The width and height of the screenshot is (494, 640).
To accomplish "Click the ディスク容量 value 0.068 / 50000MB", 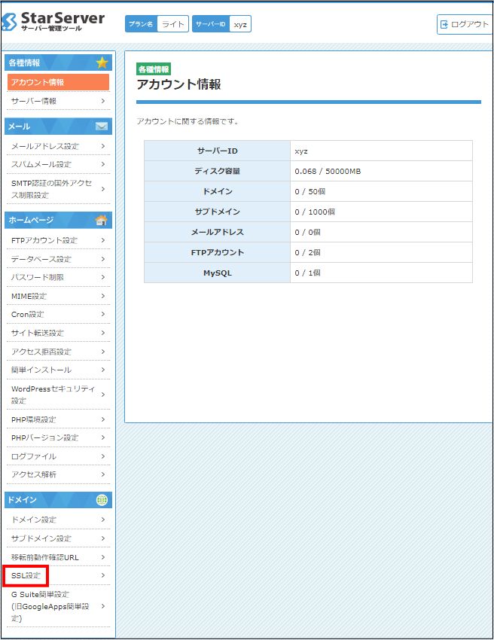I will tap(328, 172).
